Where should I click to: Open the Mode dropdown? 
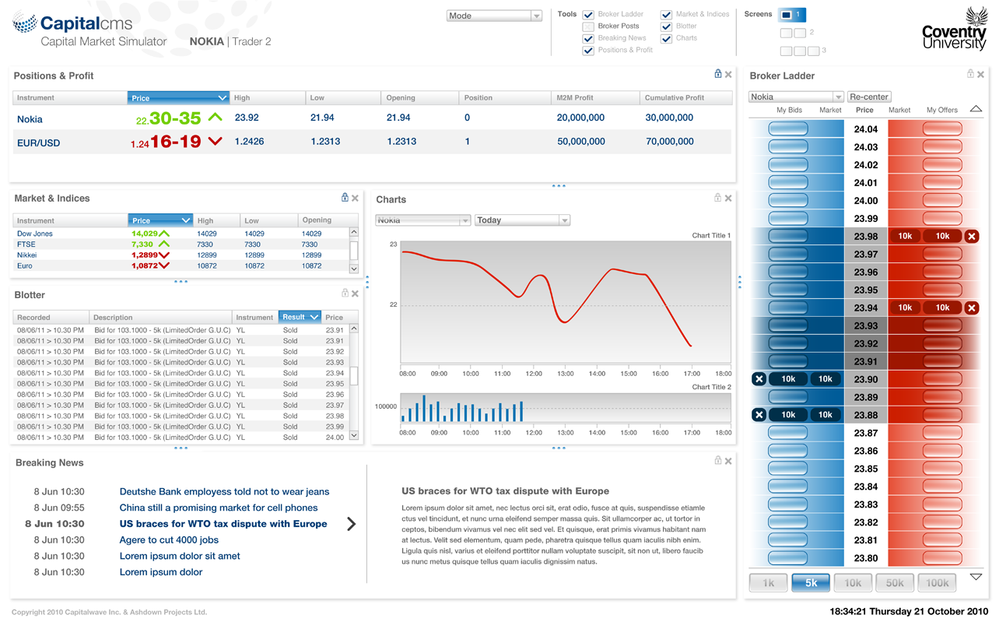tap(494, 15)
